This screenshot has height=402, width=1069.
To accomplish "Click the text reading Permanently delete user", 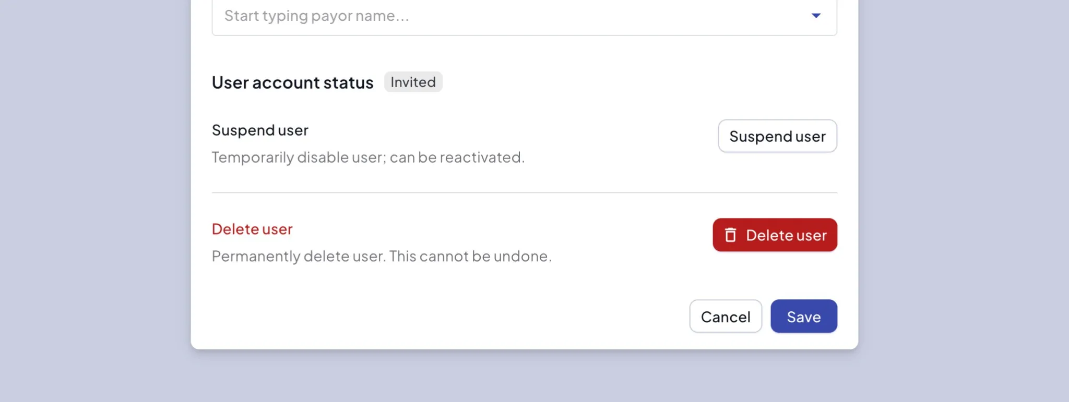I will pos(381,255).
